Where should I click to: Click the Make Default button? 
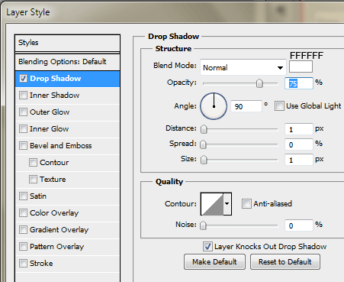pos(214,261)
